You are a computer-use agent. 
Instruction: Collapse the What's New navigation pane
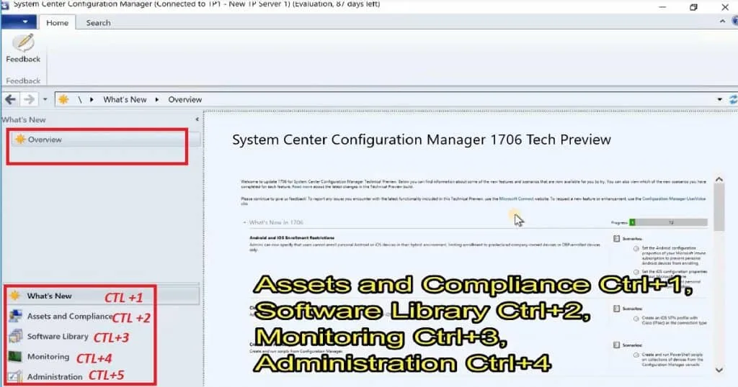click(197, 119)
